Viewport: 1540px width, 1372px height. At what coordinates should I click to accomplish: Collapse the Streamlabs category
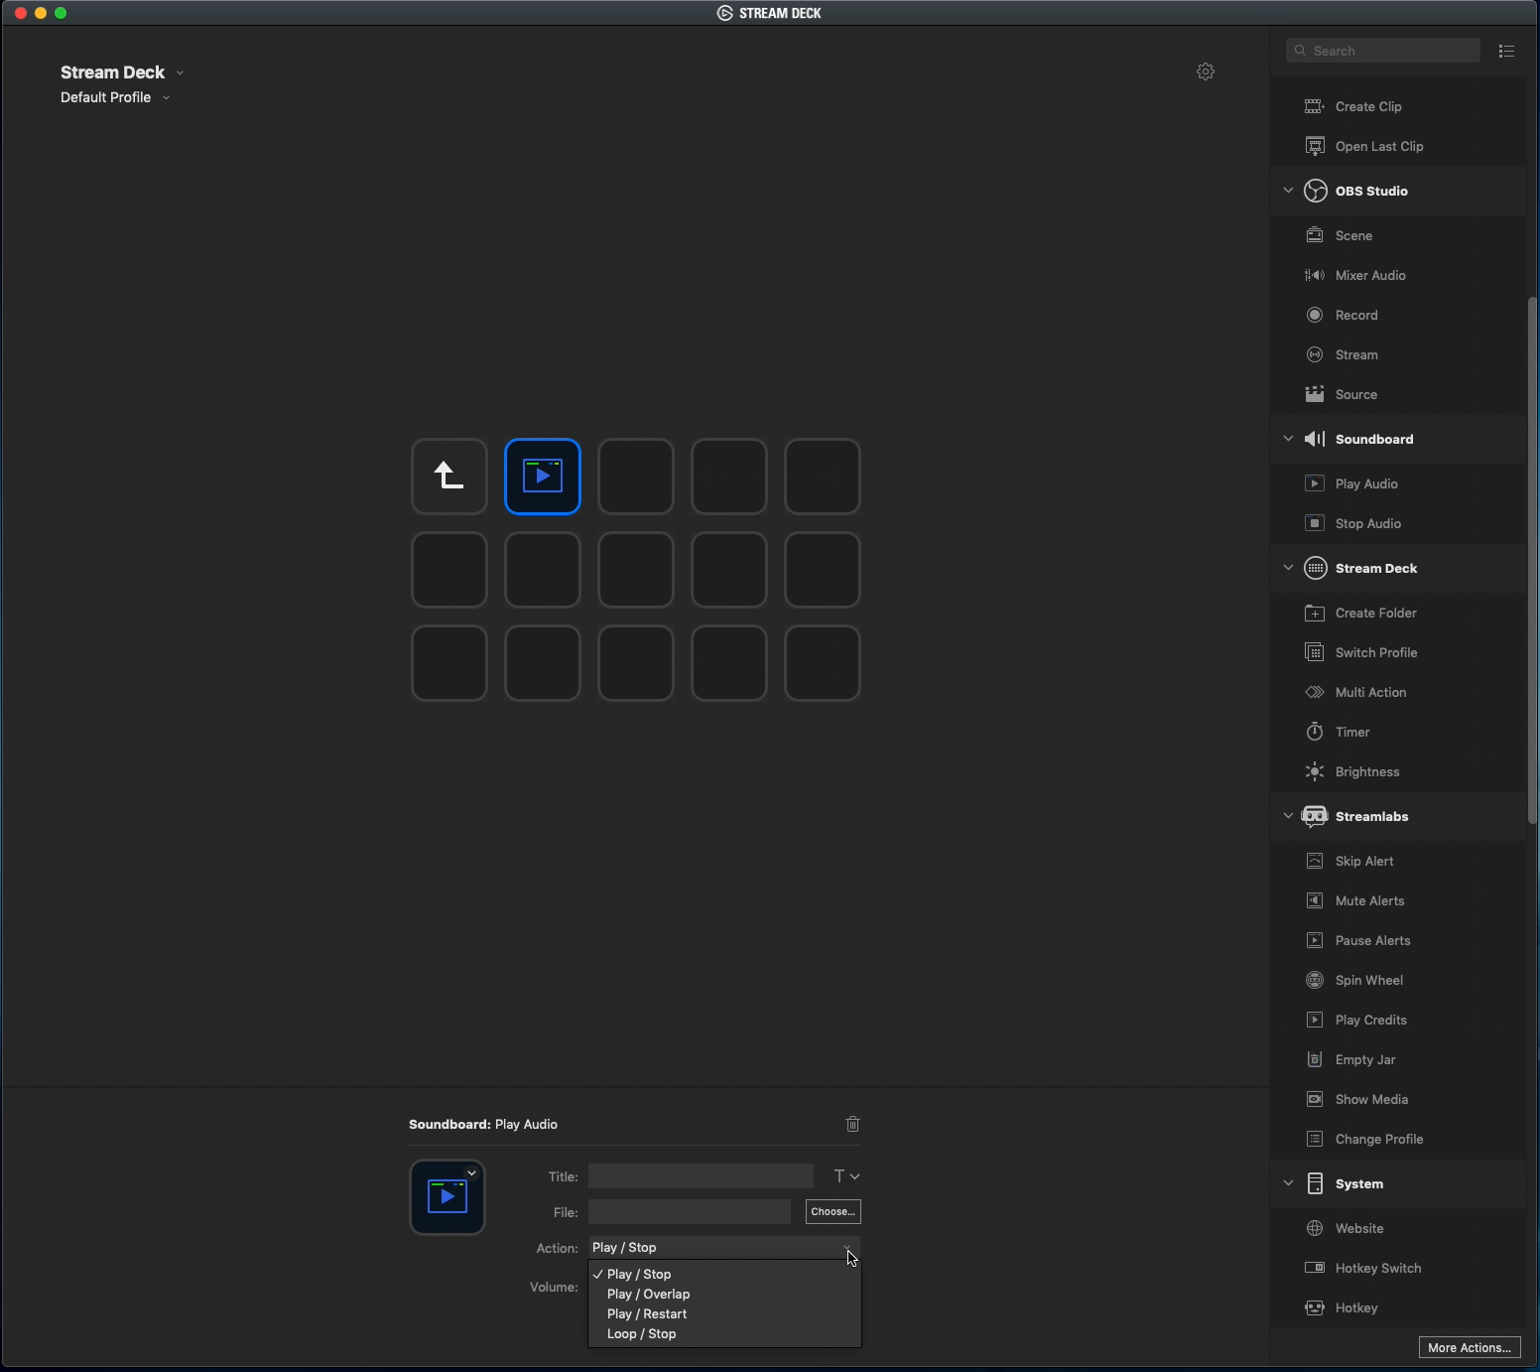tap(1288, 816)
